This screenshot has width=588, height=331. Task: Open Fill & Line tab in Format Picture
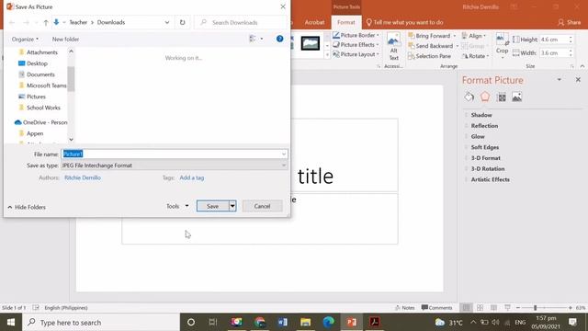[469, 97]
